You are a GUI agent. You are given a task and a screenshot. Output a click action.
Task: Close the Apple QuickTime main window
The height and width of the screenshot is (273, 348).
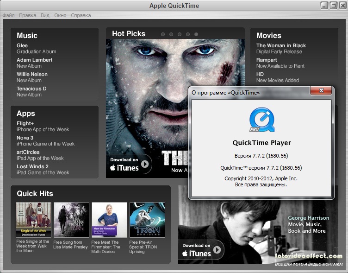[x=343, y=6]
